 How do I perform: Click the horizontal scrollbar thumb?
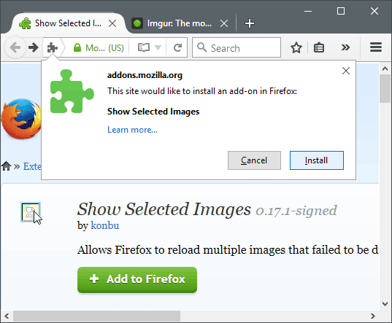[x=97, y=316]
